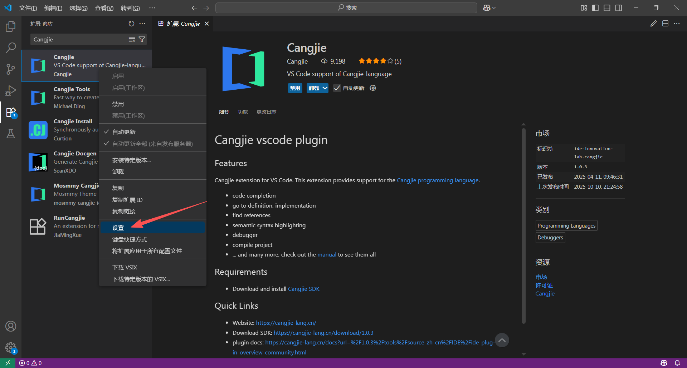Open the Extensions view icon
Screen dimensions: 687x368
point(11,112)
